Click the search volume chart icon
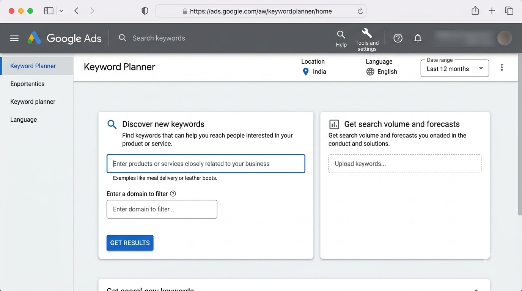The image size is (522, 291). [x=334, y=124]
